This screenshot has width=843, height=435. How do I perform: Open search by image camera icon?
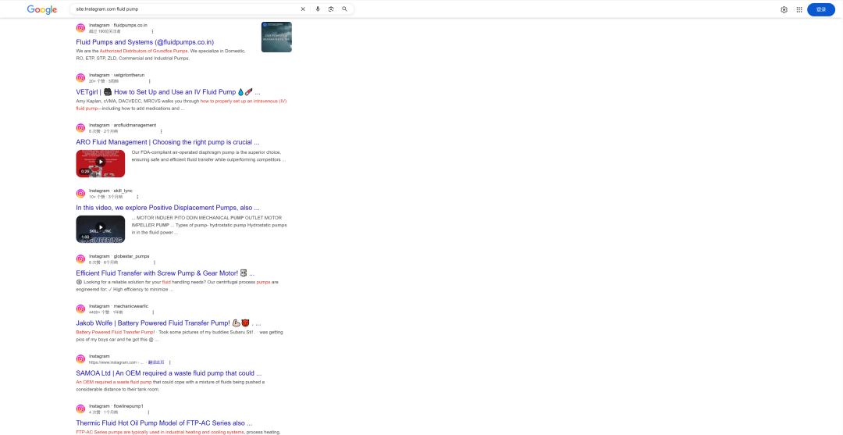pos(331,9)
